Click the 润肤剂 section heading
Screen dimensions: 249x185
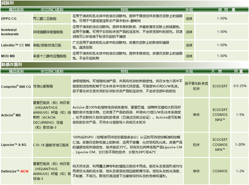(8, 3)
